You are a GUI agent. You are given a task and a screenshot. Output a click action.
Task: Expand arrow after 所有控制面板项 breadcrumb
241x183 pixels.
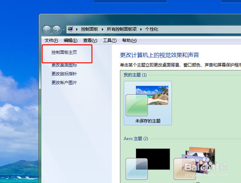pos(141,29)
